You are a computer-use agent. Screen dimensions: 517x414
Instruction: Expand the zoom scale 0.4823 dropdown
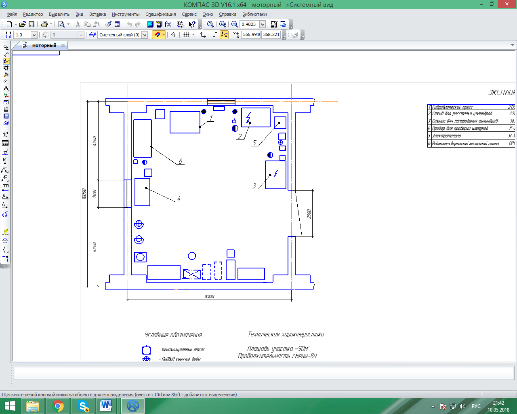(263, 24)
